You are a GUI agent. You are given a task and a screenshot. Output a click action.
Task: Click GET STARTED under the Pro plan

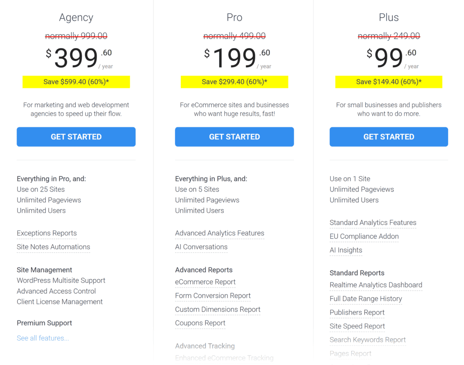234,137
